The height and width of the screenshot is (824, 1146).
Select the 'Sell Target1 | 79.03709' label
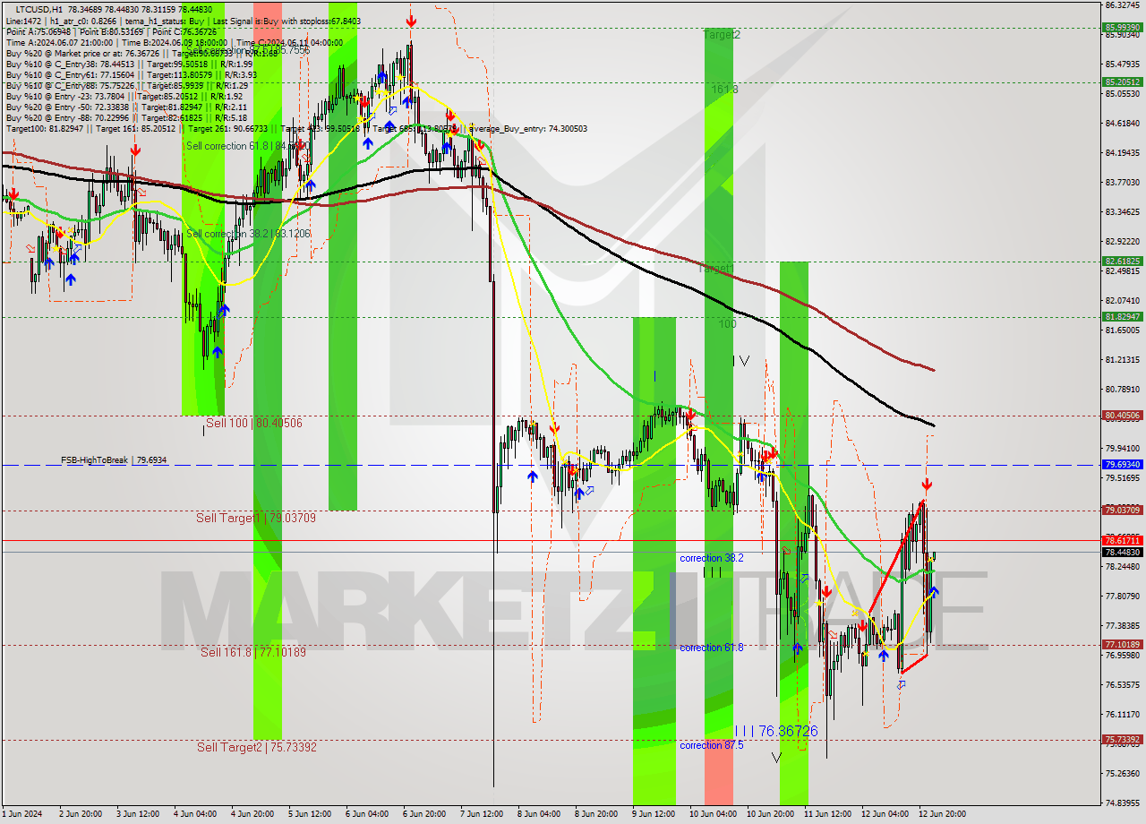(x=256, y=518)
